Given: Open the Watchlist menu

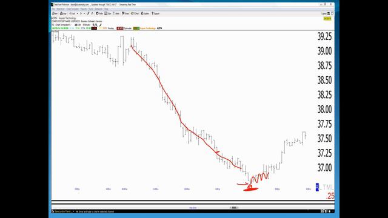Looking at the screenshot, I should pos(61,9).
